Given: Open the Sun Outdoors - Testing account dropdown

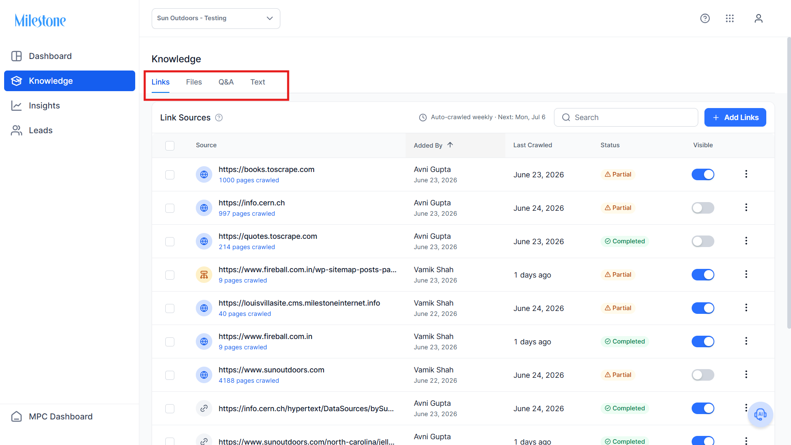Looking at the screenshot, I should click(216, 19).
